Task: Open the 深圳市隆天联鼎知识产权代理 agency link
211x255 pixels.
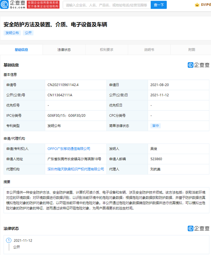Action: 76,169
